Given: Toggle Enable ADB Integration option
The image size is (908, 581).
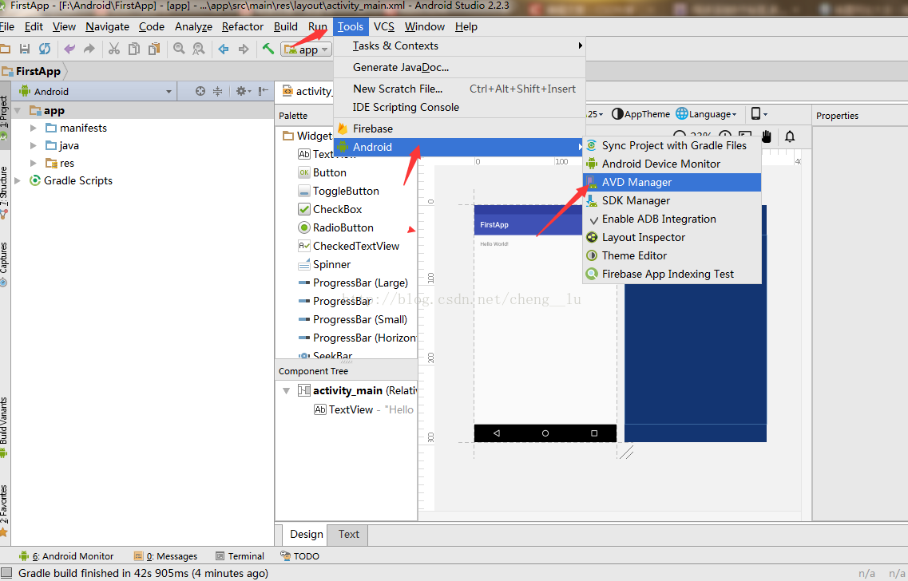Looking at the screenshot, I should 672,219.
